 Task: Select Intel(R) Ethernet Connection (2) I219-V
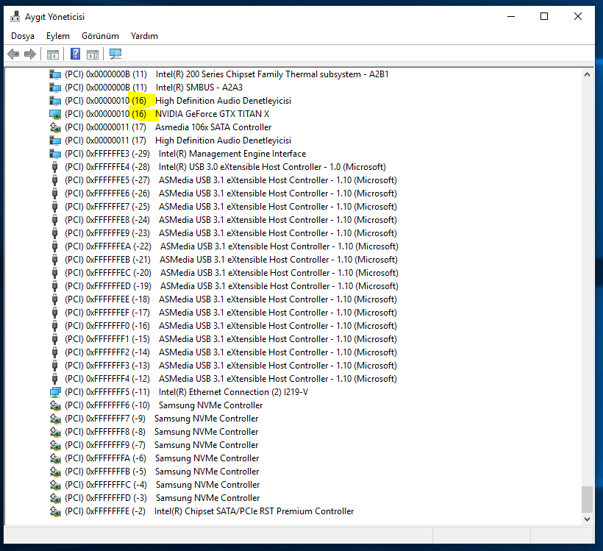187,392
